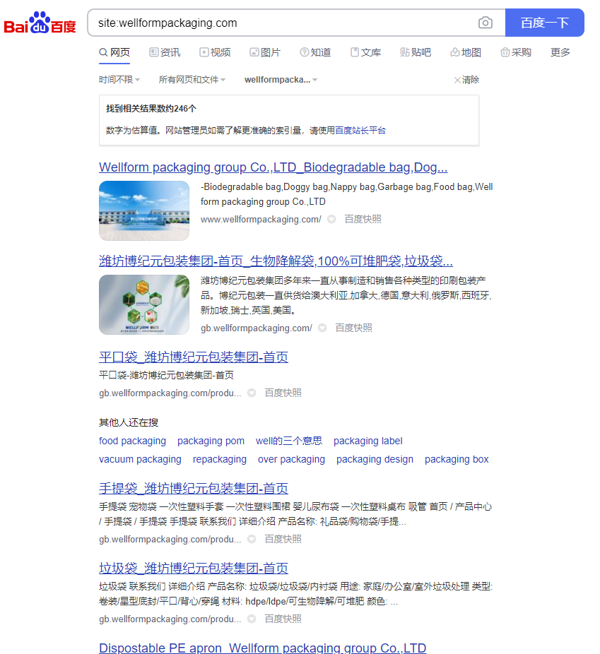Search related term over packaging
Screen dimensions: 600x654
tap(291, 459)
